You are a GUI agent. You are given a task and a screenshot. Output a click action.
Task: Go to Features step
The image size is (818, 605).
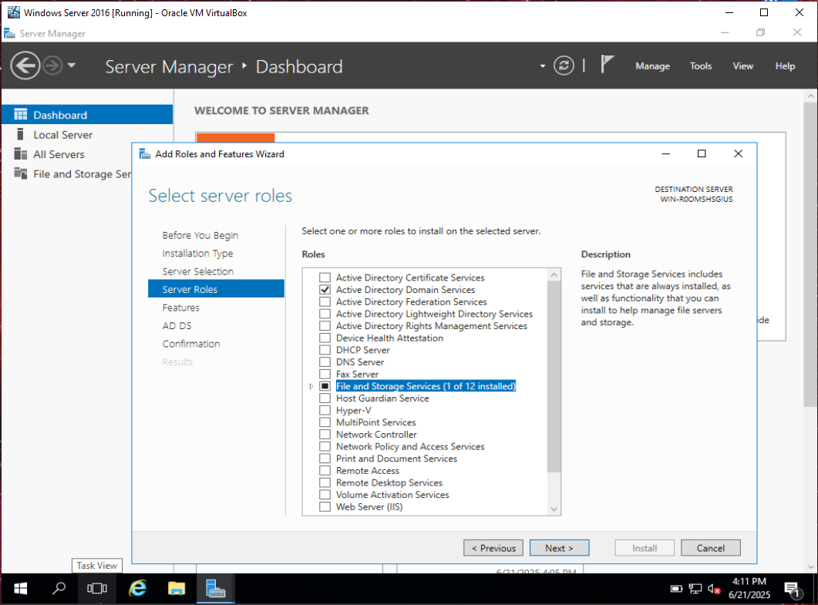pyautogui.click(x=180, y=308)
